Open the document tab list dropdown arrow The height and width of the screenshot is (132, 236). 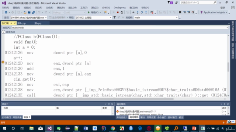pyautogui.click(x=229, y=23)
